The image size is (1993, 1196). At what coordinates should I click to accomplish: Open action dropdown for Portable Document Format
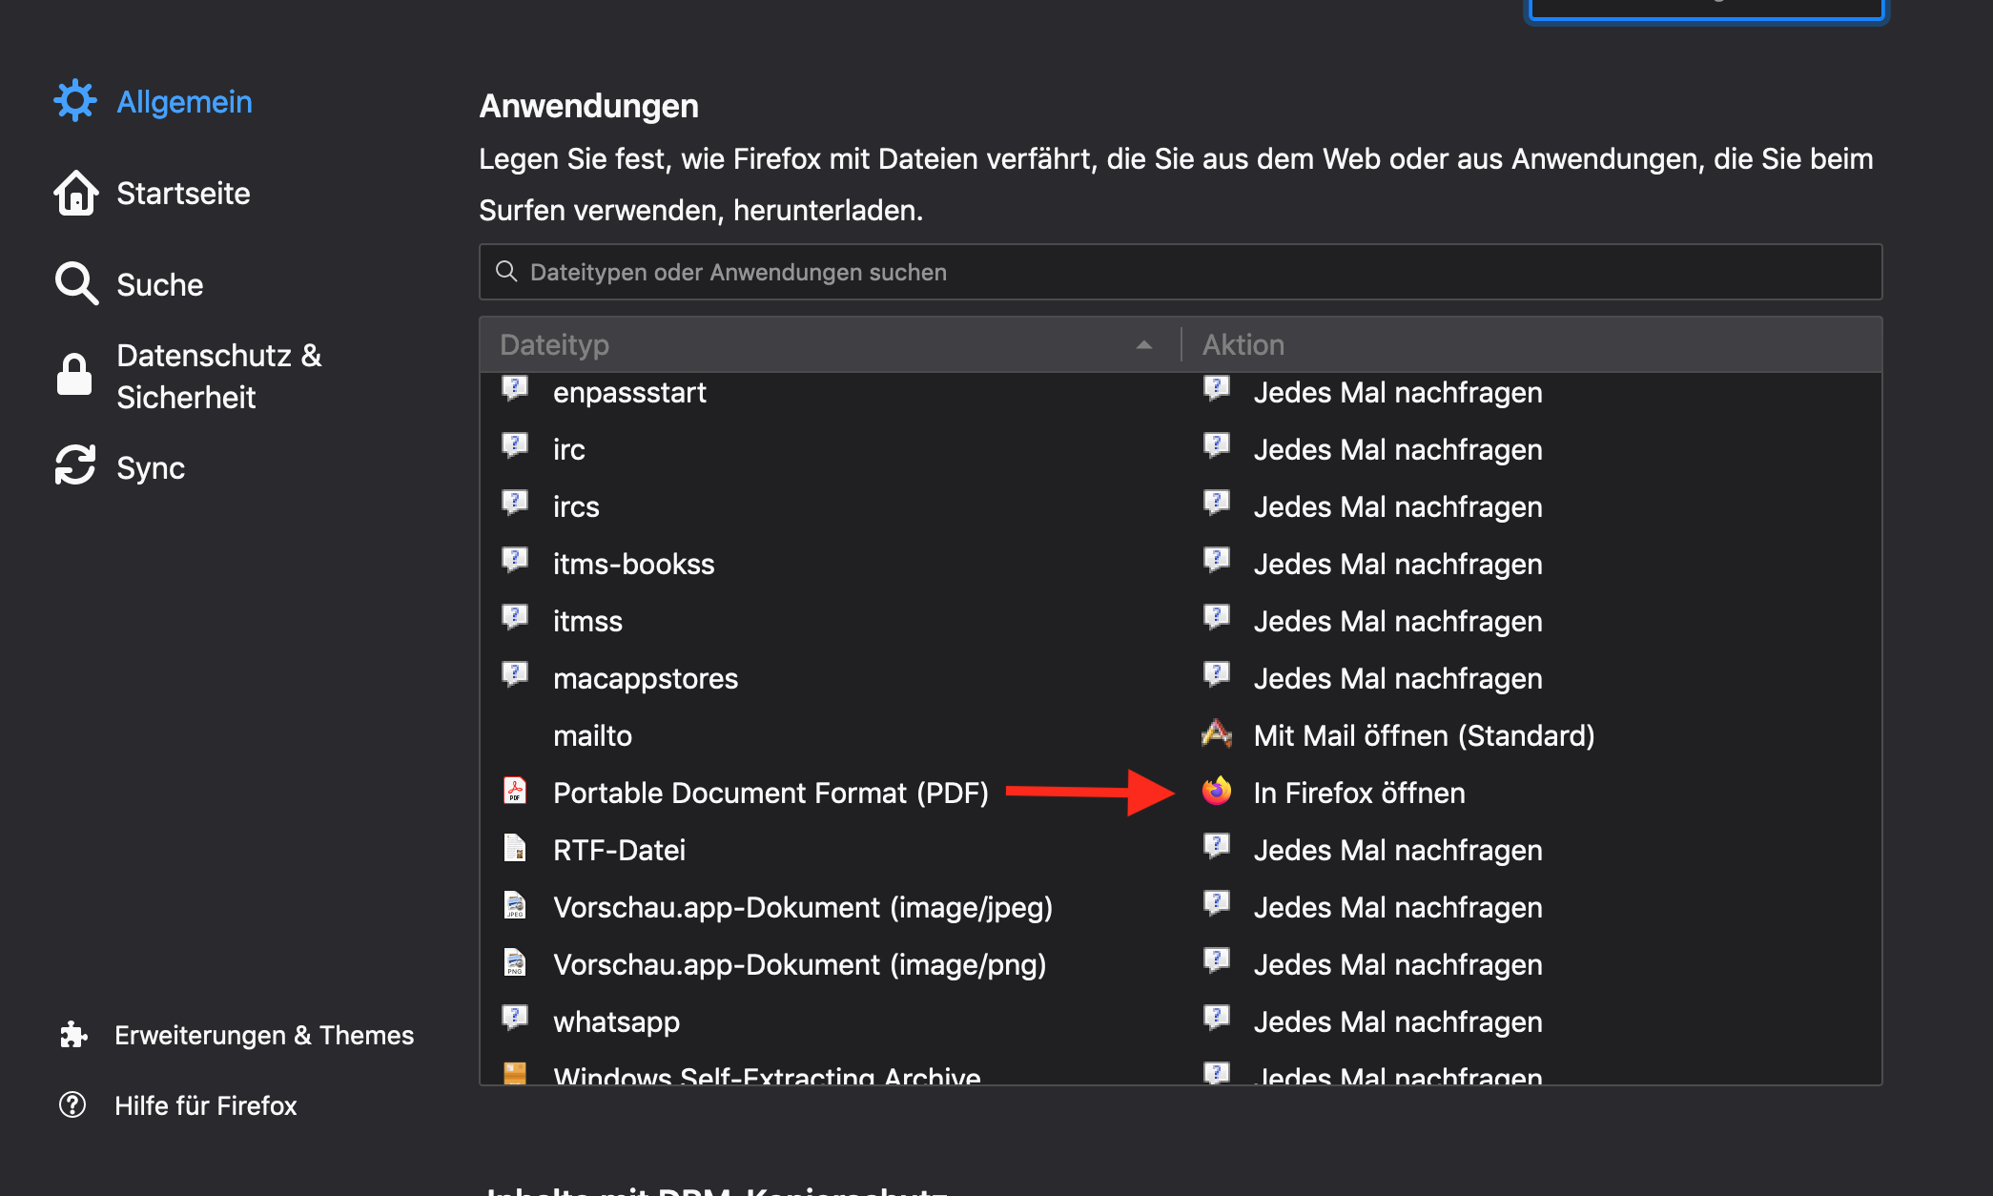(1359, 793)
